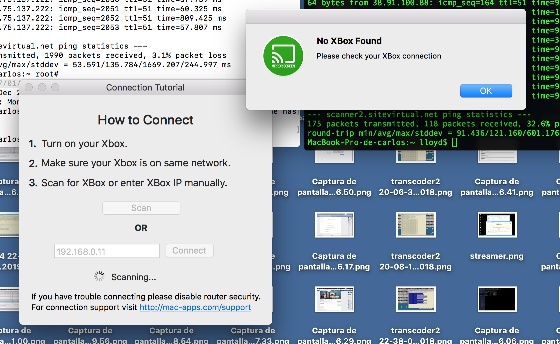
Task: Select thumbnail of Captura de pantalla...6.29.png
Action: pyautogui.click(x=334, y=299)
